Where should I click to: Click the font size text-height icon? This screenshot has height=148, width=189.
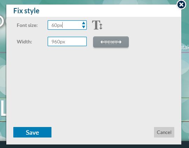[x=97, y=25]
